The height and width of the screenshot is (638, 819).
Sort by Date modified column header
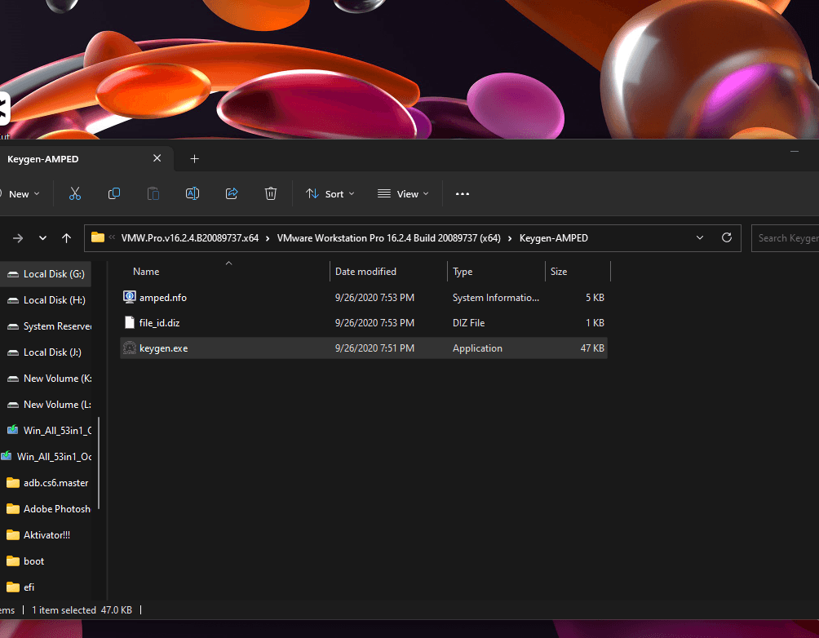click(x=365, y=271)
